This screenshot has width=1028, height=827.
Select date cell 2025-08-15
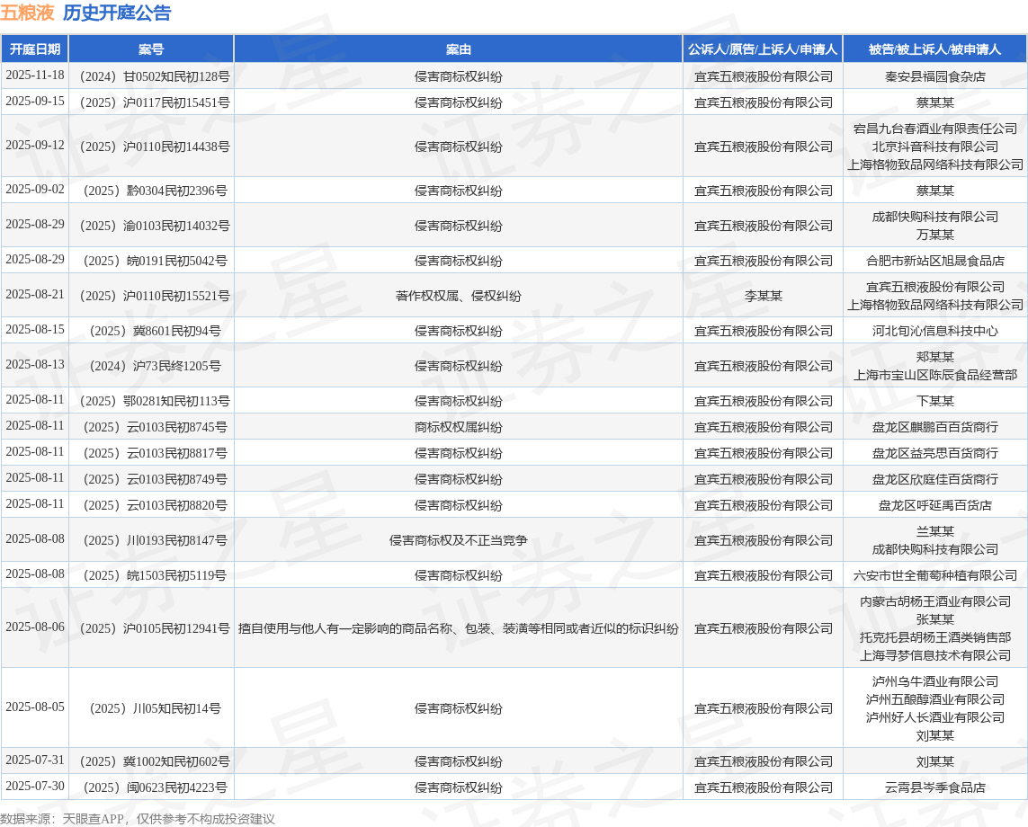[x=35, y=330]
